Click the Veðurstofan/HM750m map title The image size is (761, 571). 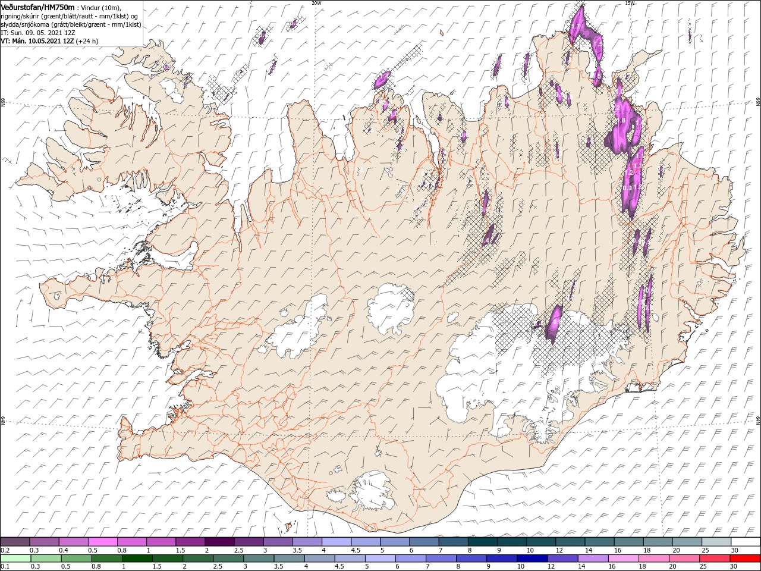[37, 7]
